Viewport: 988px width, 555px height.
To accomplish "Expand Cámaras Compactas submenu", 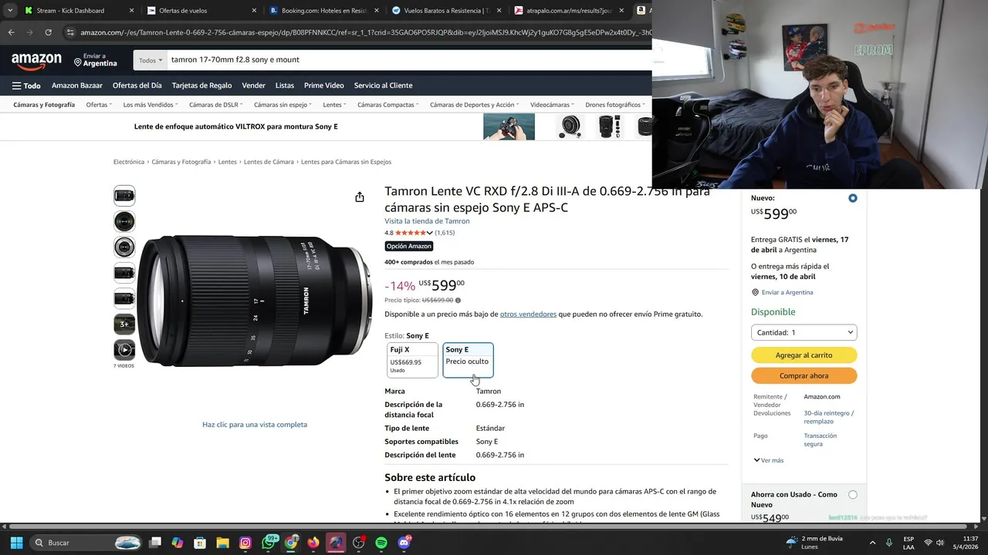I will pyautogui.click(x=387, y=105).
